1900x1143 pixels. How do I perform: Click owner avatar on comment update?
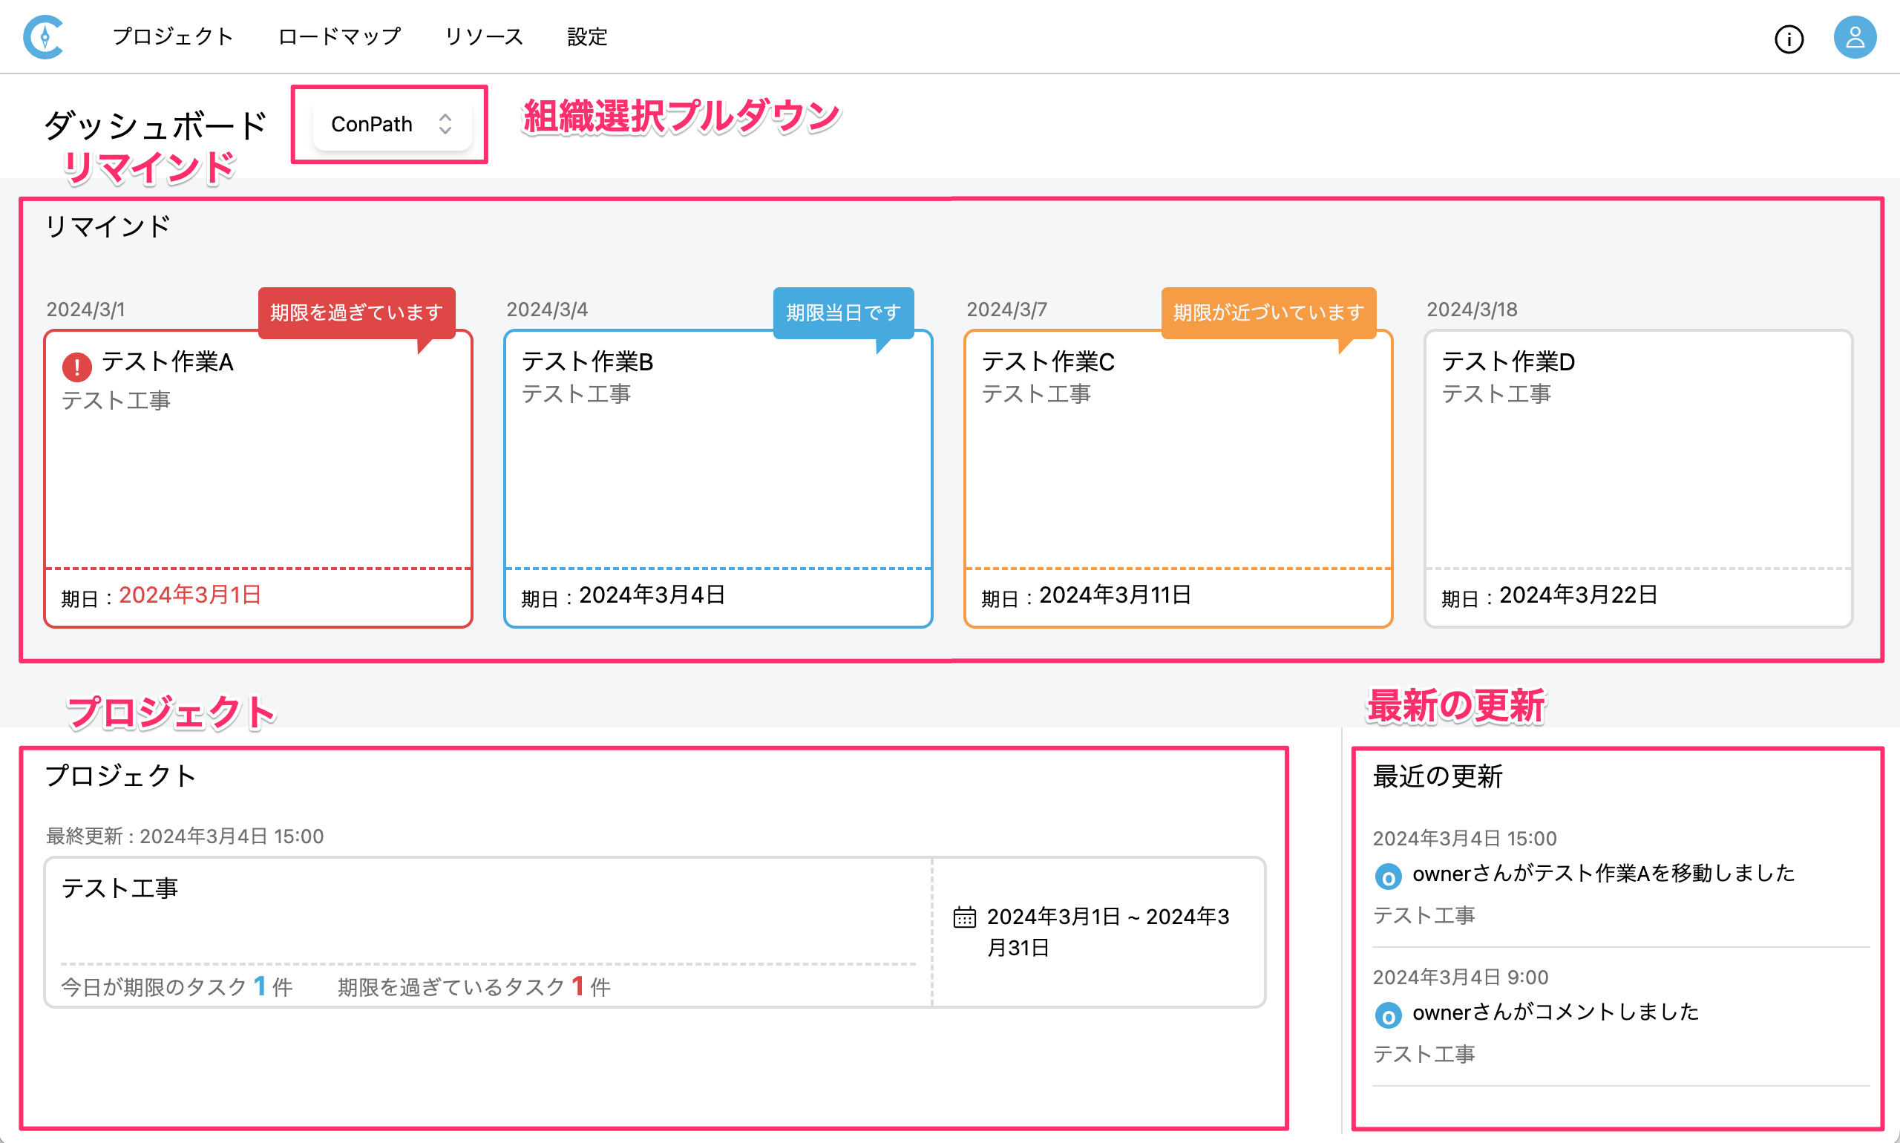click(1388, 1016)
